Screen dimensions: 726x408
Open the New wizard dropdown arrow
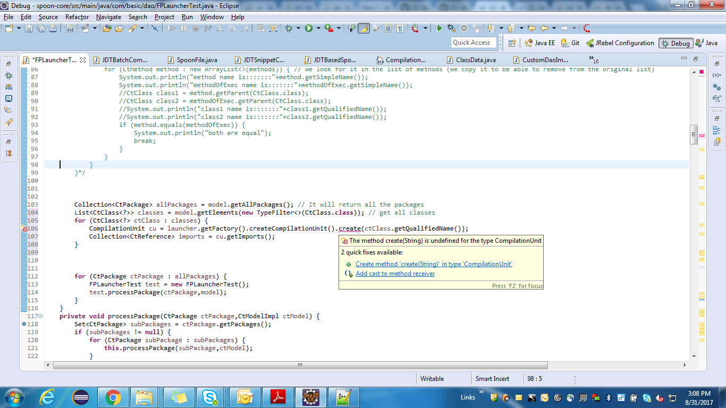click(19, 28)
